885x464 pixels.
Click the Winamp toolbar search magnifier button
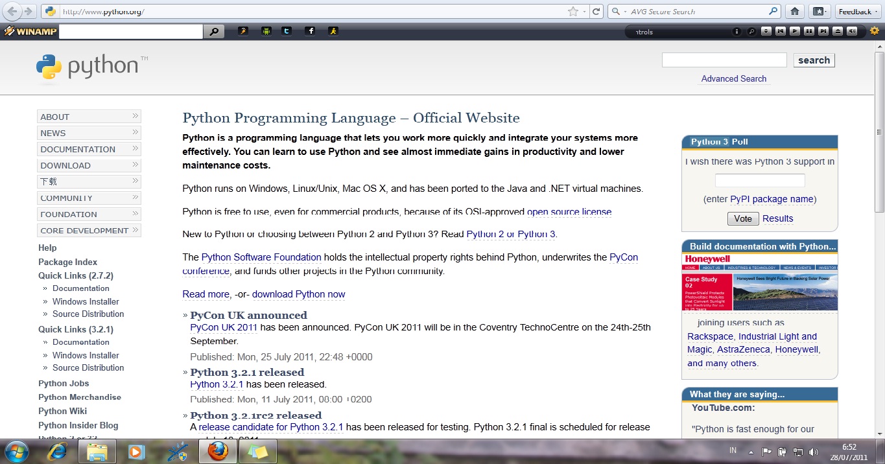pyautogui.click(x=214, y=31)
